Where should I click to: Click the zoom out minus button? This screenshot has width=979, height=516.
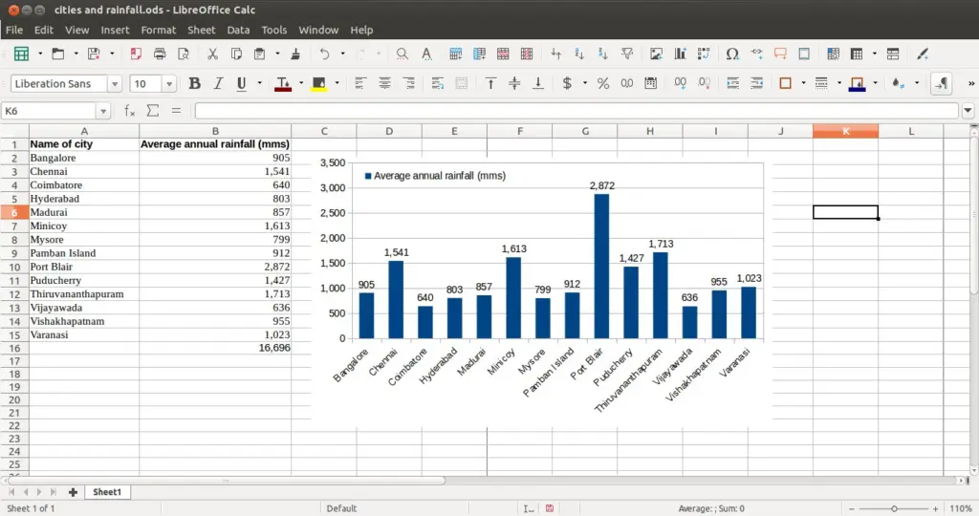pyautogui.click(x=851, y=508)
